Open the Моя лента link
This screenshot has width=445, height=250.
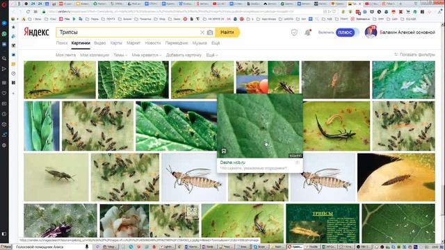coord(65,55)
